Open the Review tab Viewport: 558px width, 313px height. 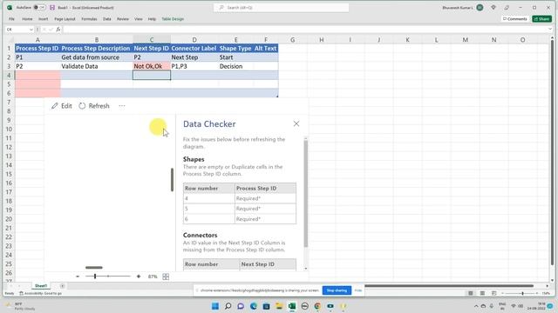point(123,19)
